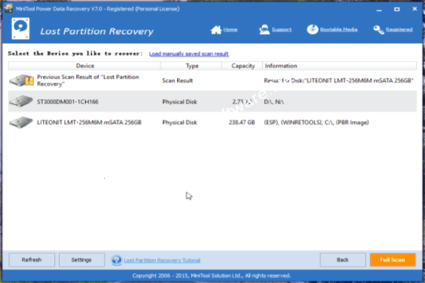The image size is (425, 283).
Task: Click the (ESP), (WINRETOOLS), C:\ information cell
Action: (317, 122)
